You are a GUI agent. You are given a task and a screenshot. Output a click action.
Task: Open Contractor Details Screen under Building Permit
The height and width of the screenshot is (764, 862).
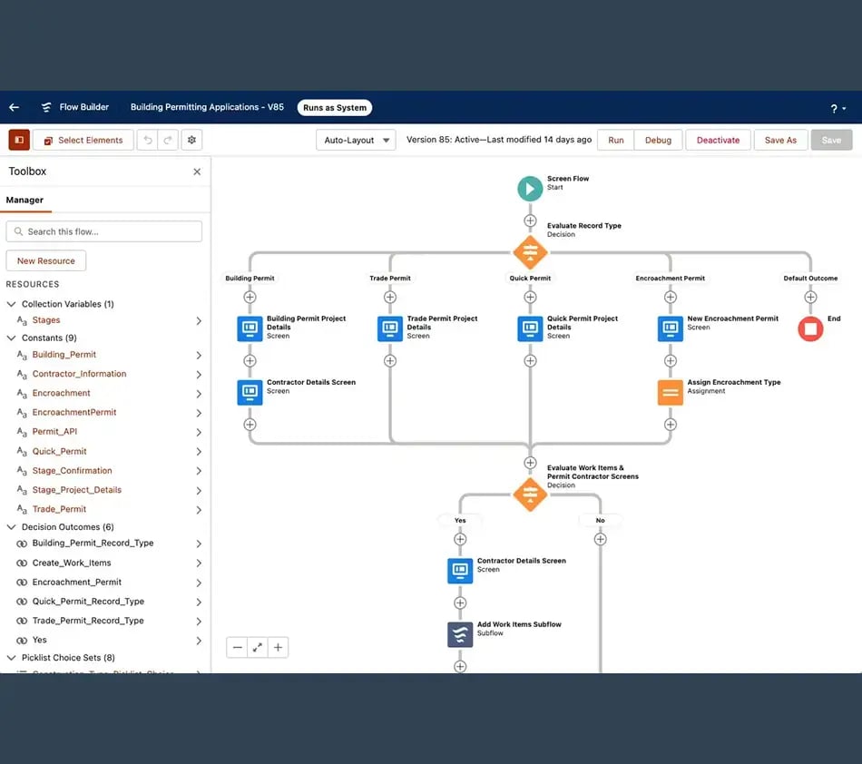pyautogui.click(x=250, y=393)
